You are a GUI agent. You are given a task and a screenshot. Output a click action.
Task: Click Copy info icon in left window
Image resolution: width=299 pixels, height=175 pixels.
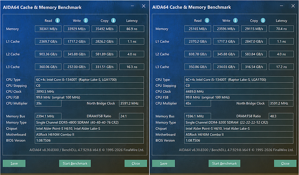(113, 21)
